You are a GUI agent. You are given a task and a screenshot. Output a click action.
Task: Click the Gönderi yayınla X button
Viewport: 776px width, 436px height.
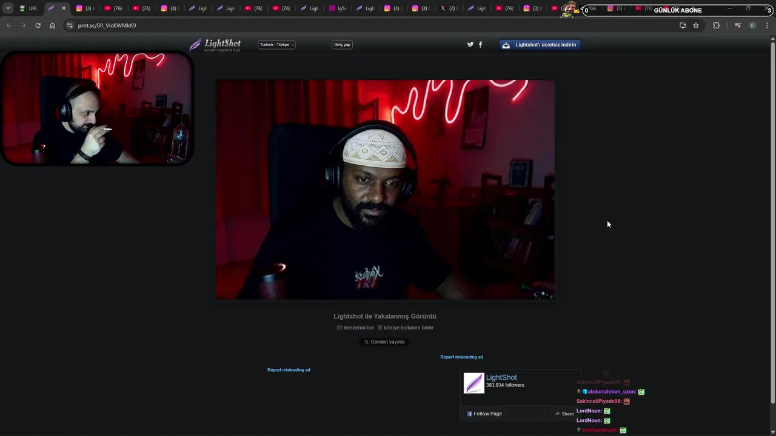tap(384, 342)
